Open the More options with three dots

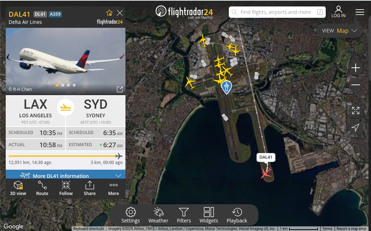(x=114, y=188)
